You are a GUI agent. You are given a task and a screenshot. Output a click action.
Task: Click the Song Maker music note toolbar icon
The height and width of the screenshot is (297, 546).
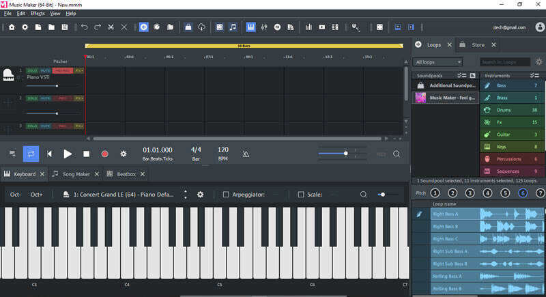pyautogui.click(x=233, y=27)
